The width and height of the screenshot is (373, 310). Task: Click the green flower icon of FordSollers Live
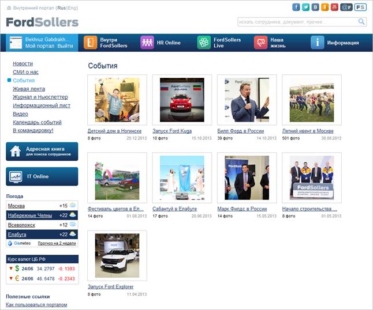pyautogui.click(x=204, y=43)
